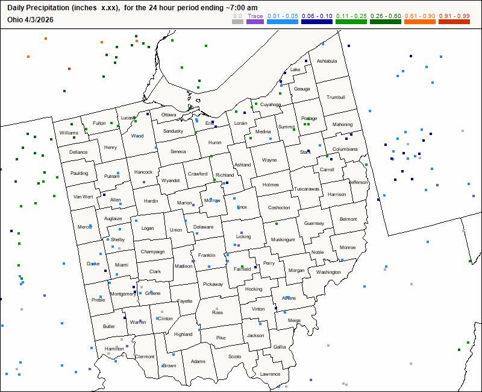482x392 pixels.
Task: Select the dark blue 0.06 - 0.10 swatch
Action: coord(317,22)
